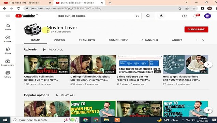Open the purple 'm' account avatar
This screenshot has height=123, width=217.
(x=207, y=16)
